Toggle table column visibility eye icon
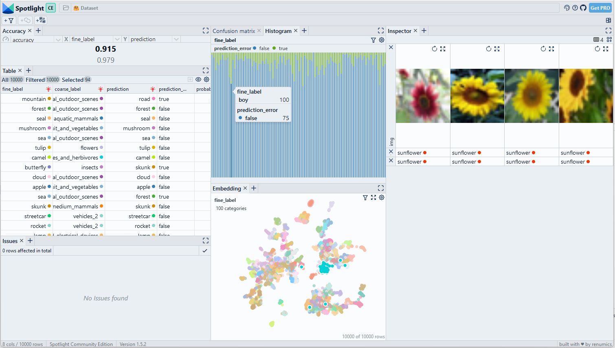 coord(198,80)
